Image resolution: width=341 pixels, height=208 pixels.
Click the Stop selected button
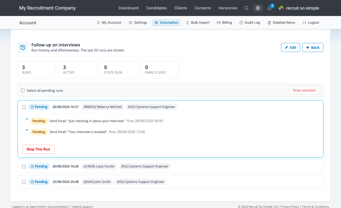(x=304, y=90)
